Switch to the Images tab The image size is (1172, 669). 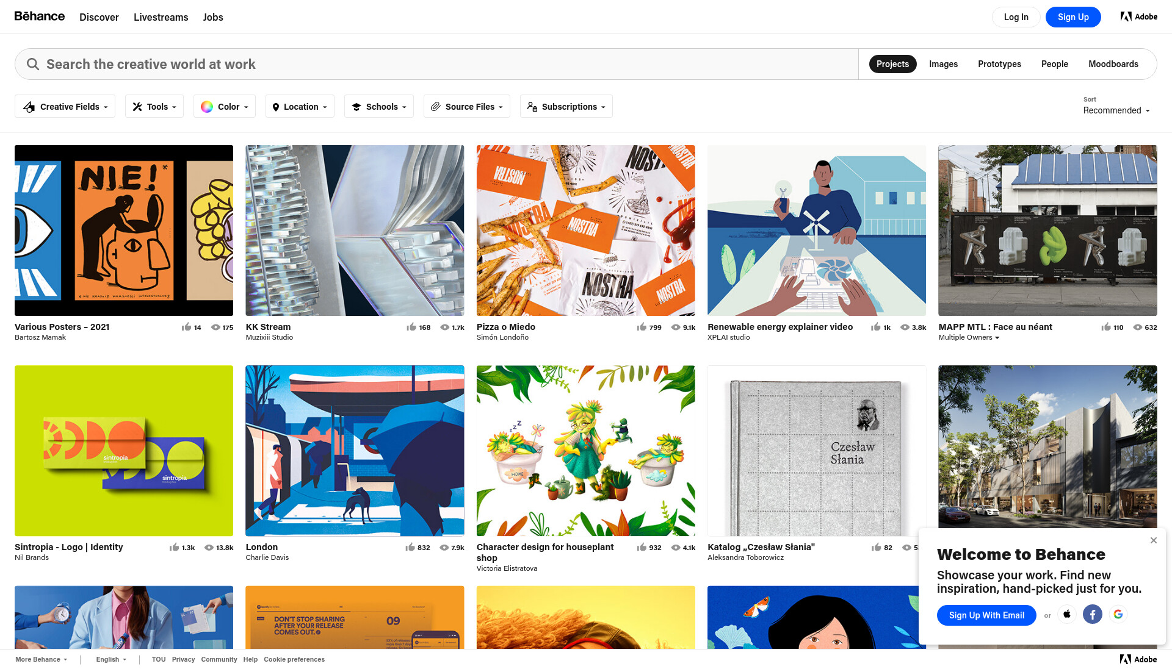pyautogui.click(x=943, y=64)
